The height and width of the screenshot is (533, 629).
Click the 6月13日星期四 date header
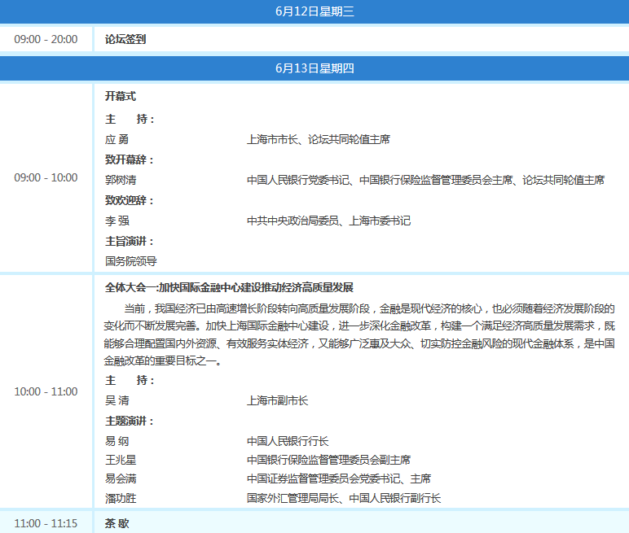(x=314, y=68)
